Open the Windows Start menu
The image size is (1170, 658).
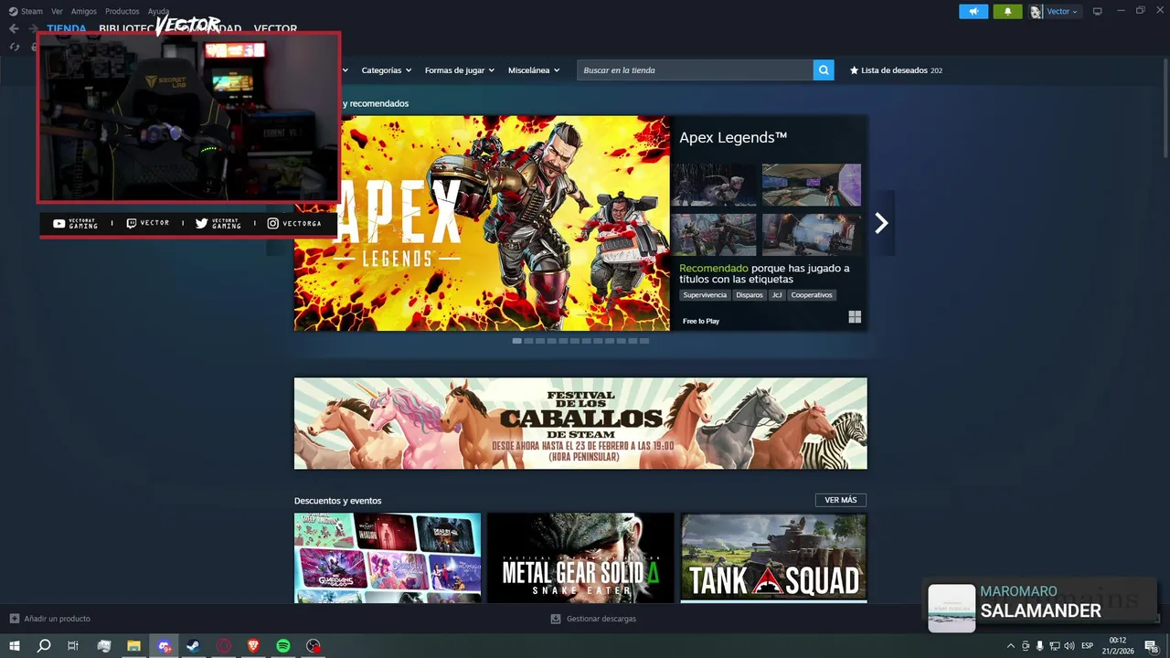tap(15, 646)
